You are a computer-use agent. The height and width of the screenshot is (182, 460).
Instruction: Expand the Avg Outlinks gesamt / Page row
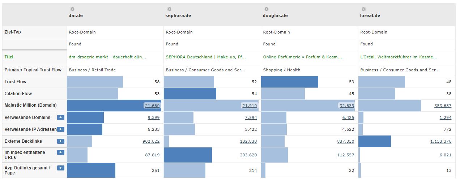(x=60, y=168)
